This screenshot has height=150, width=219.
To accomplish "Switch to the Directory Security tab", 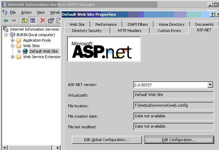I will point(87,31).
